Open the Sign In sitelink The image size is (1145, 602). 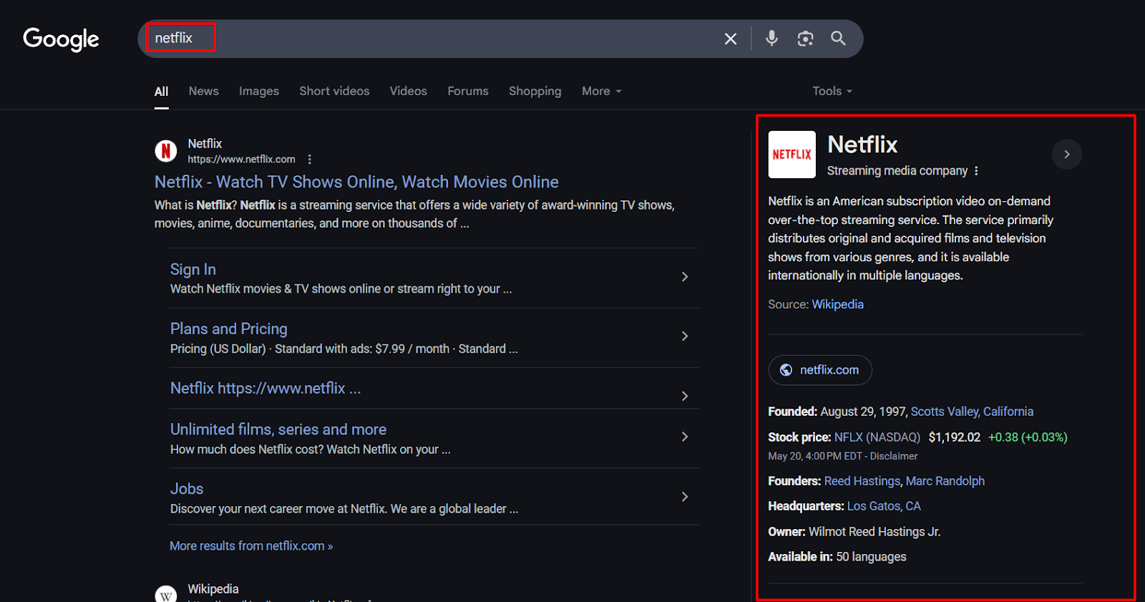coord(193,269)
